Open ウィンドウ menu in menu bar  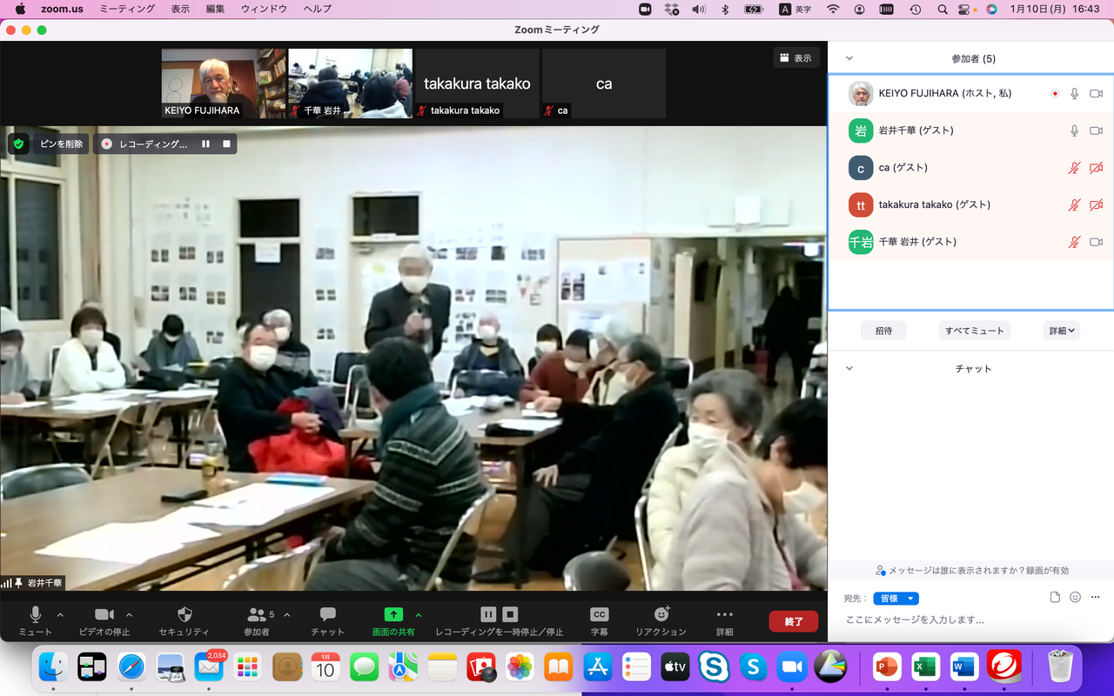[x=264, y=9]
